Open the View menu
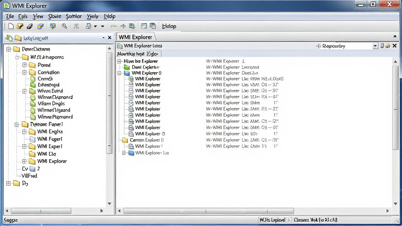This screenshot has width=402, height=226. pos(38,16)
